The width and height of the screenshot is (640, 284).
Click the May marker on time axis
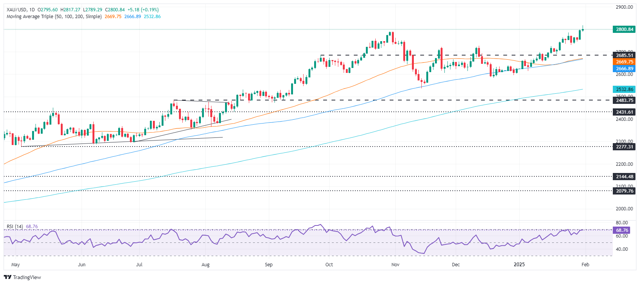tap(15, 264)
